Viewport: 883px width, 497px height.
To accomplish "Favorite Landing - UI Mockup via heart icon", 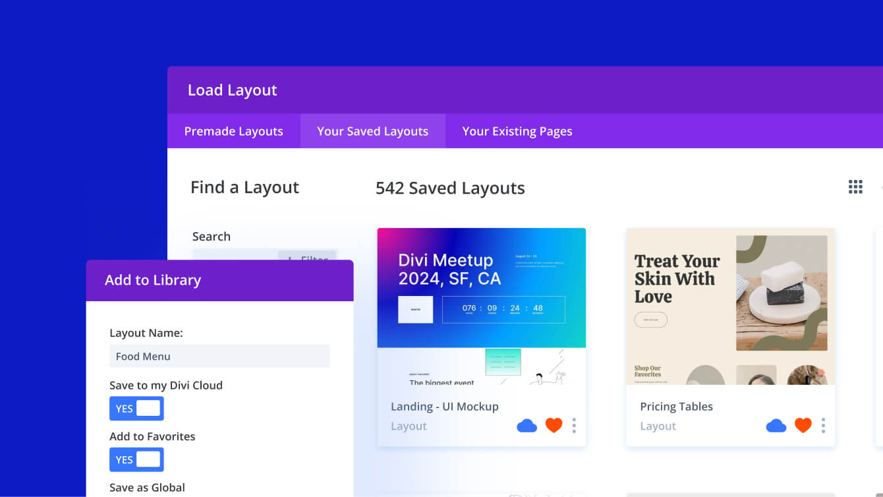I will [554, 426].
